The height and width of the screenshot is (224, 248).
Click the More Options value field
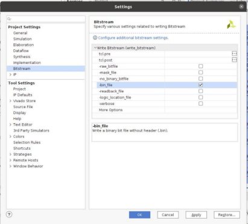(x=201, y=110)
